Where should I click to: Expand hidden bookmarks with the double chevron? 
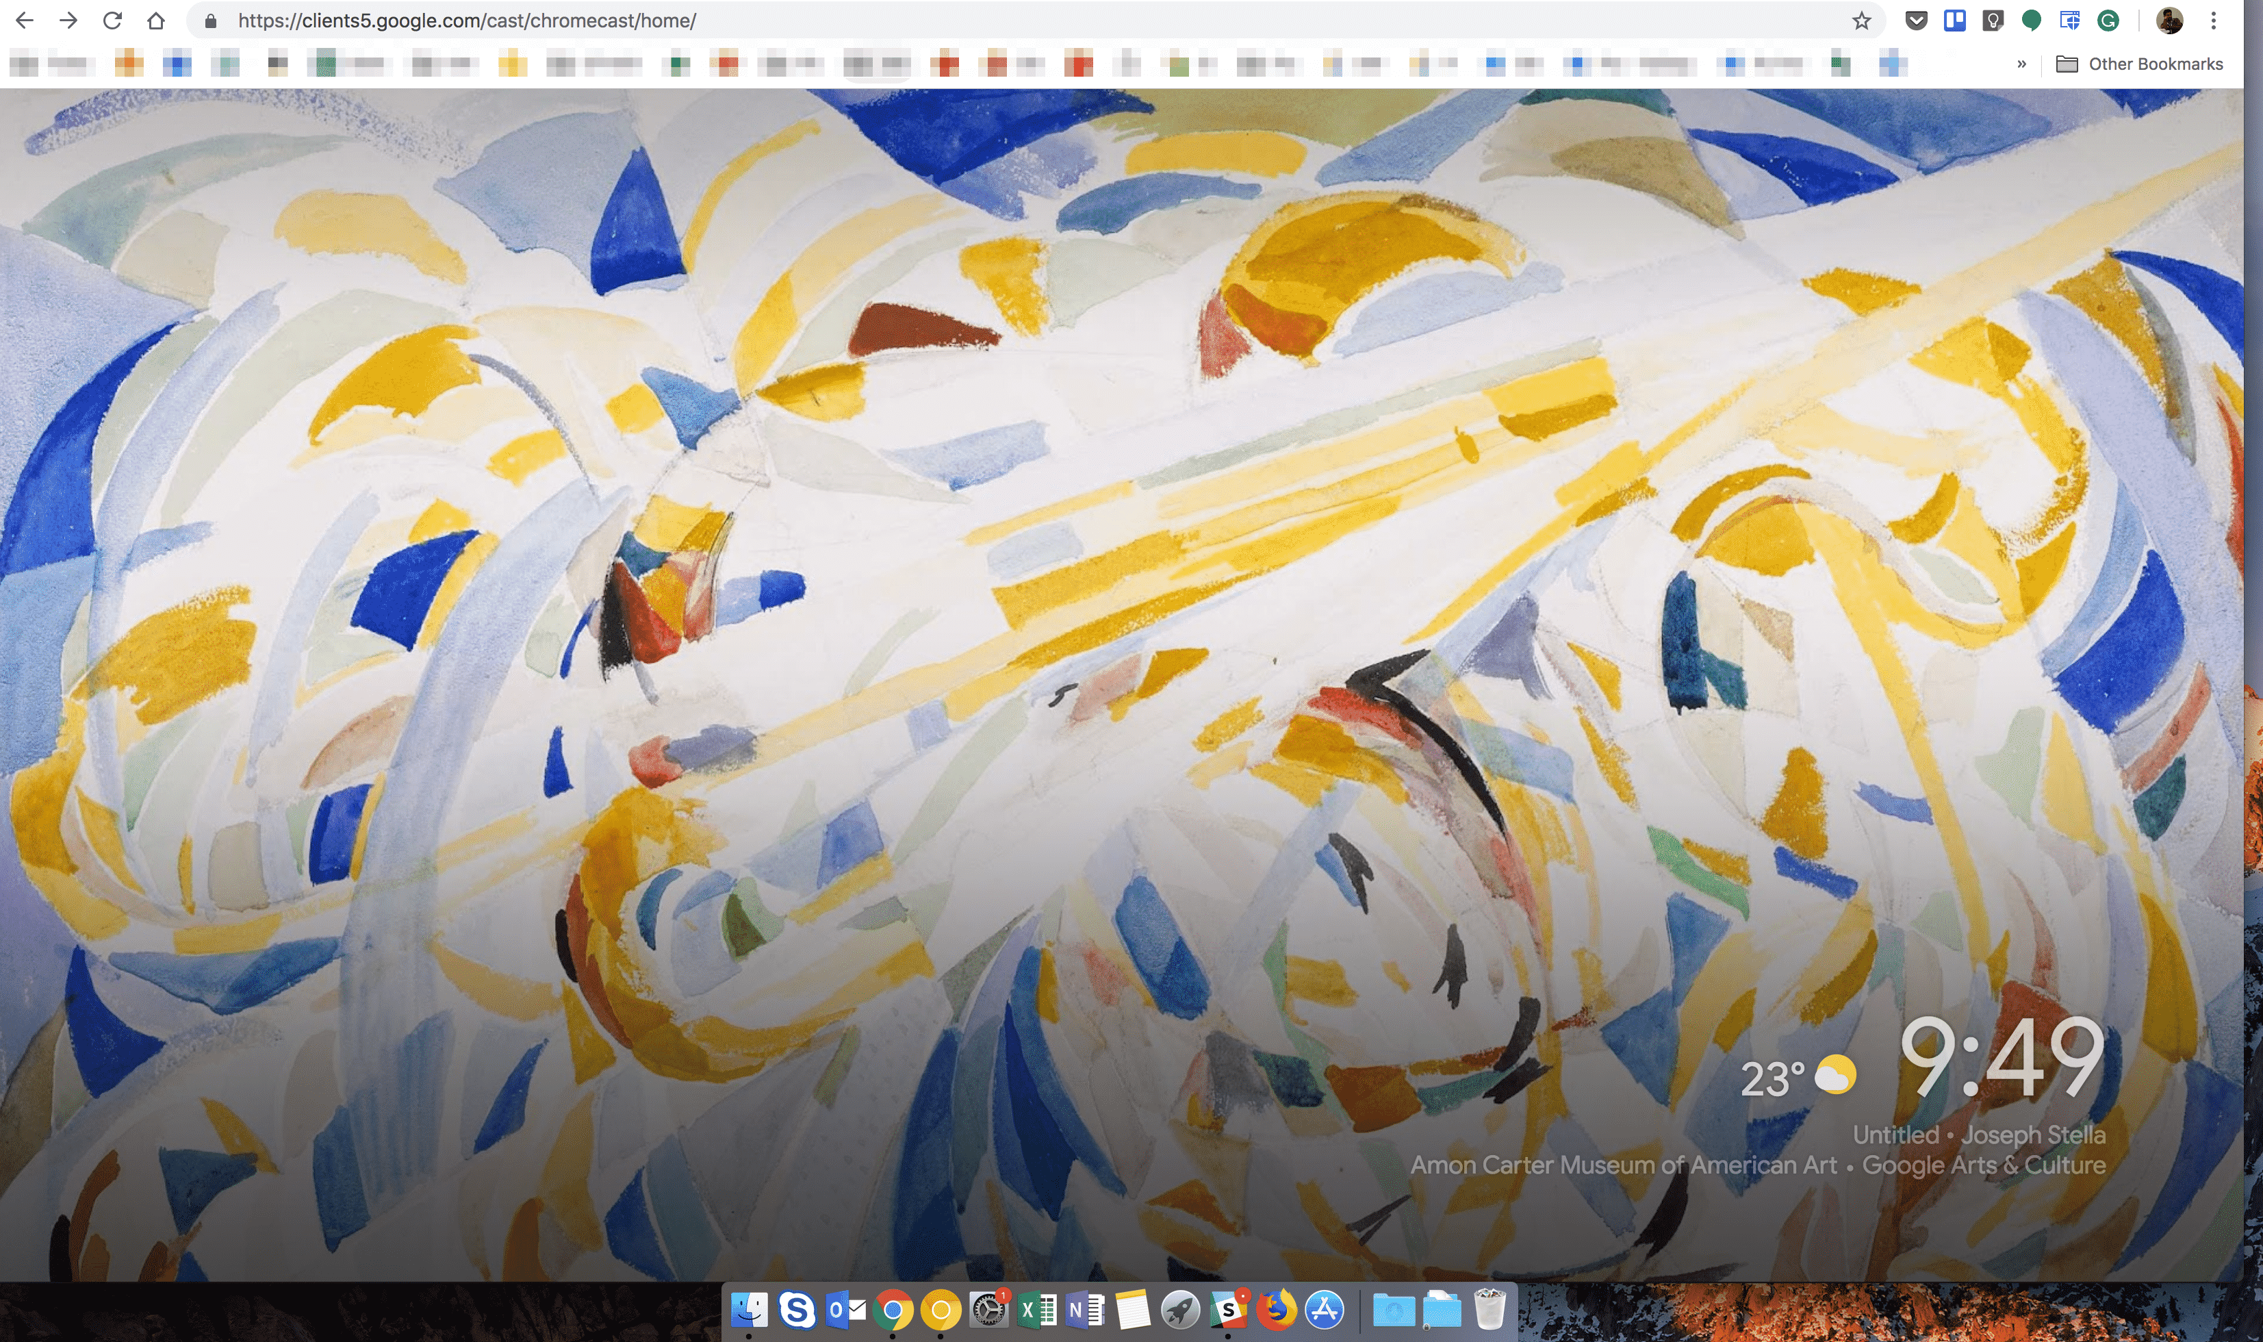coord(2021,64)
